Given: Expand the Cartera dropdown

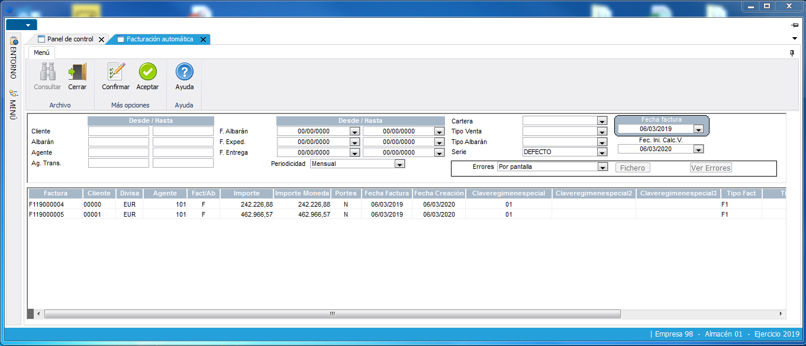Looking at the screenshot, I should coord(602,121).
